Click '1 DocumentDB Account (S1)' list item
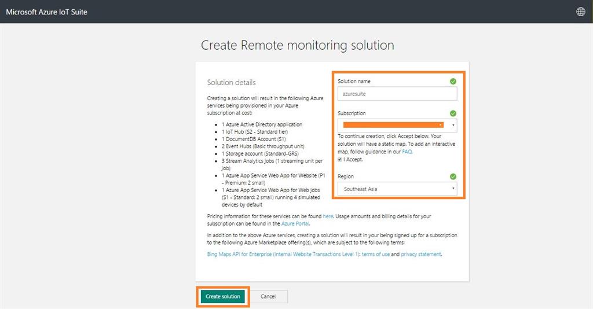Viewport: 593px width, 309px height. (254, 139)
